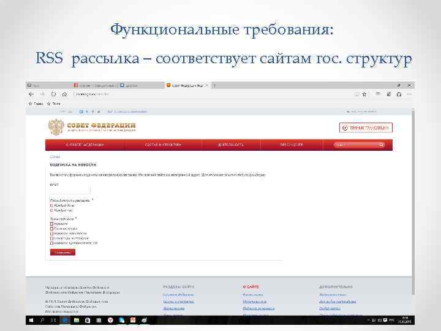Open File Explorer on taskbar
Screen dimensions: 441x331
(76, 321)
